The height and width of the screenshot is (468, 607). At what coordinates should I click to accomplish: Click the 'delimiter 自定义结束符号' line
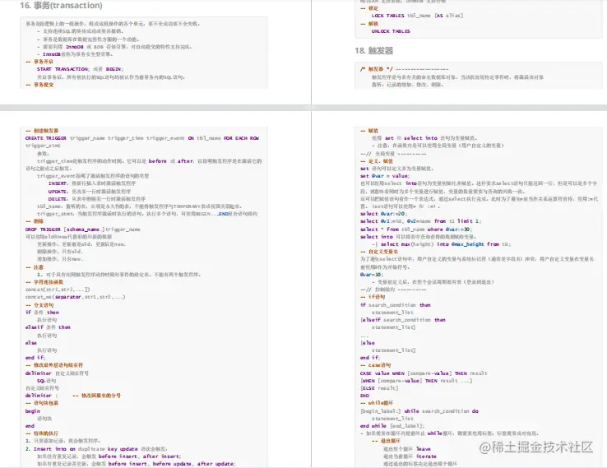57,373
